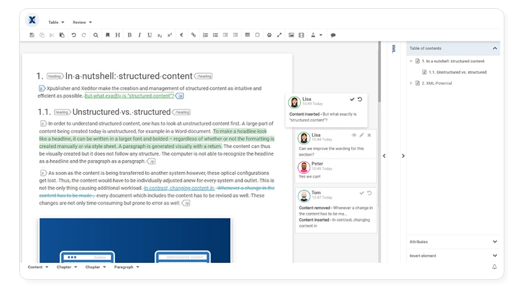Switch to the XML side tab
Image resolution: width=524 pixels, height=294 pixels.
[394, 49]
